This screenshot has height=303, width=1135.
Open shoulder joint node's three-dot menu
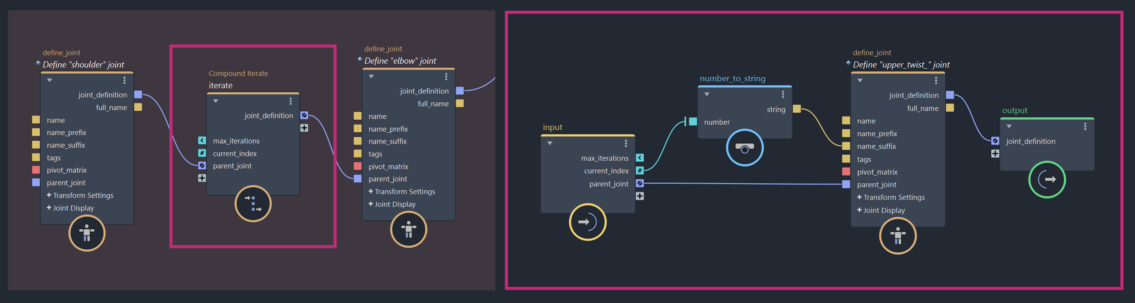tap(124, 80)
